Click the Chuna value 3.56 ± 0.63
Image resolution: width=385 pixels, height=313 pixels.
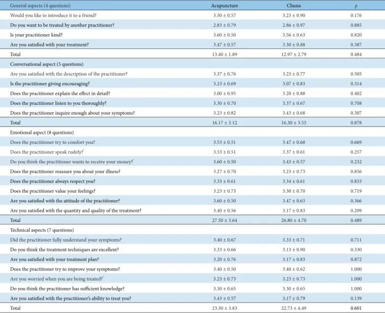(x=293, y=35)
